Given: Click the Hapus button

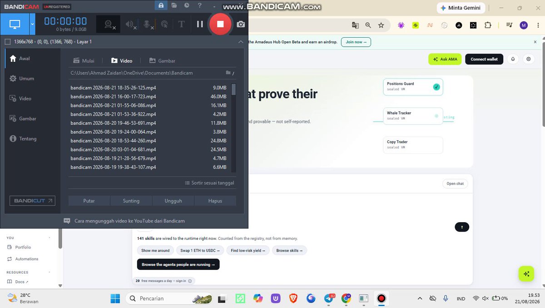Looking at the screenshot, I should point(215,201).
